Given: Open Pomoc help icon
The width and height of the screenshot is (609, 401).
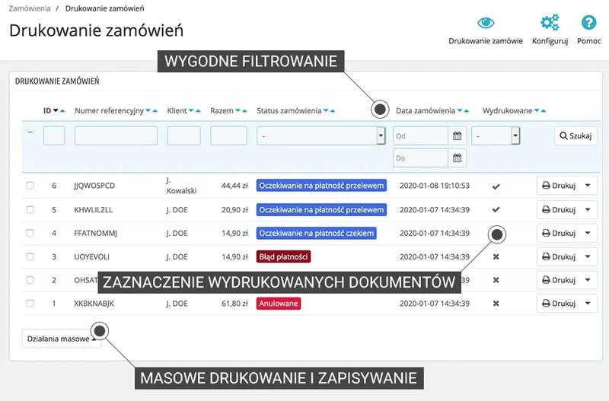Looking at the screenshot, I should (x=588, y=23).
